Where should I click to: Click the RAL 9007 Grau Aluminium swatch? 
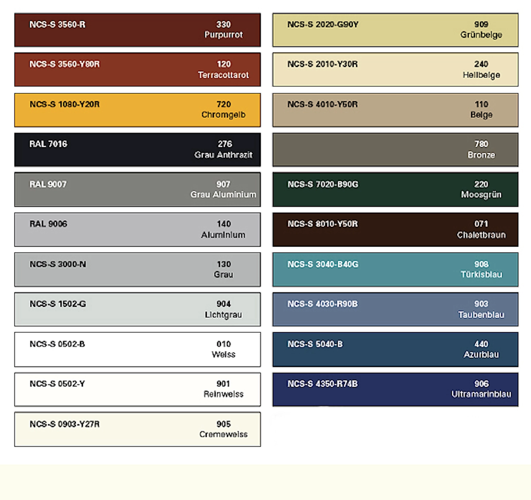tap(137, 190)
